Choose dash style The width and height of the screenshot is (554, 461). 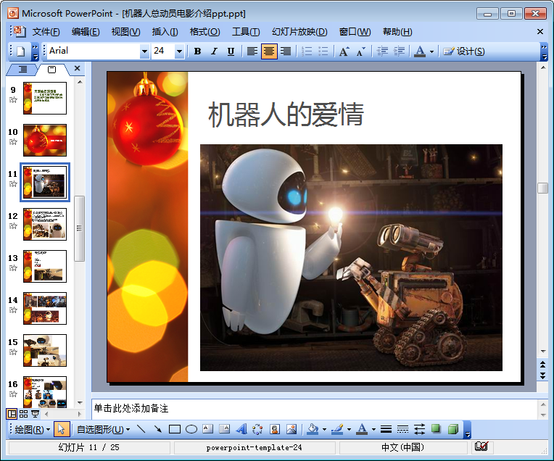402,430
